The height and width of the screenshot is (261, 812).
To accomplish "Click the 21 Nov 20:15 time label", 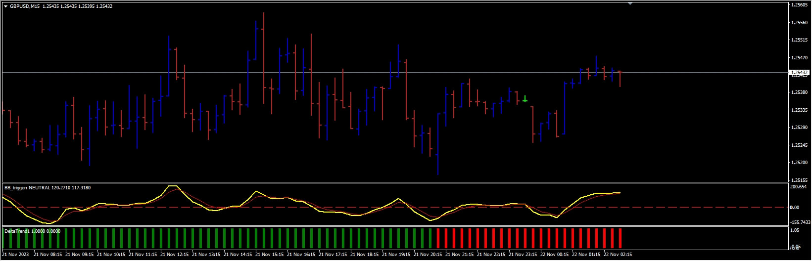I will pos(428,255).
